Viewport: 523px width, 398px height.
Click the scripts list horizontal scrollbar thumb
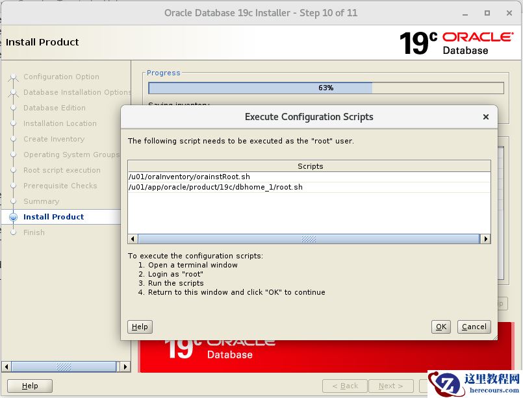point(309,239)
